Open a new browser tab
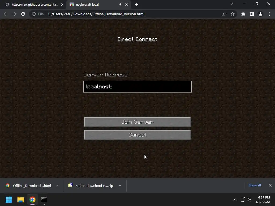Viewport: 275px width, 206px height. (x=137, y=5)
